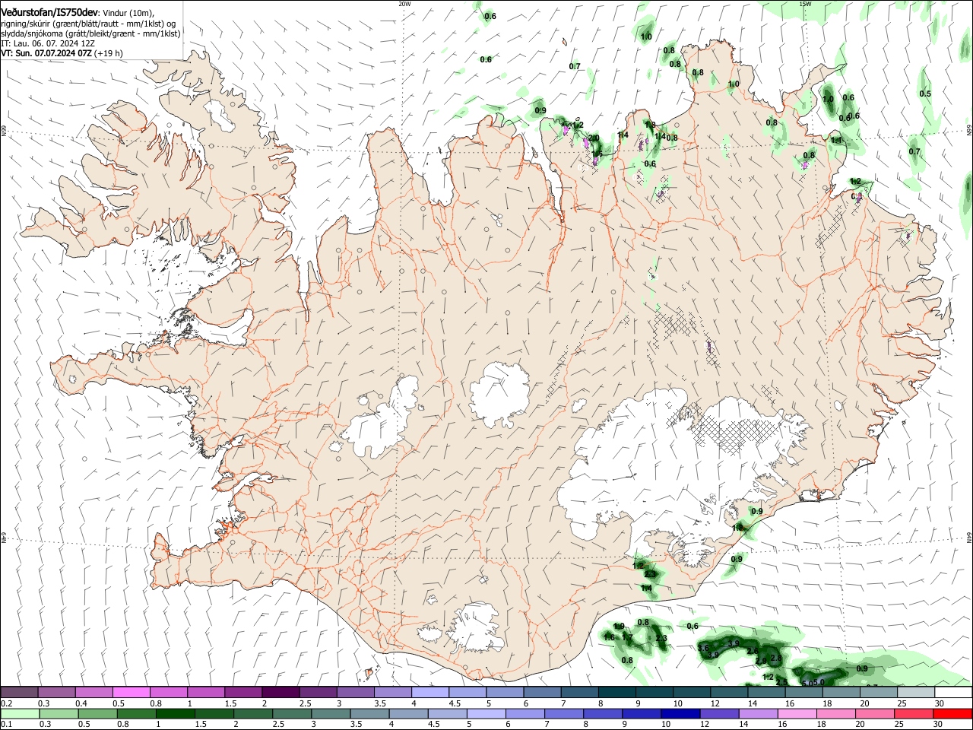Click the red swatch at 30 in the rain legend
This screenshot has height=730, width=973.
tap(952, 713)
